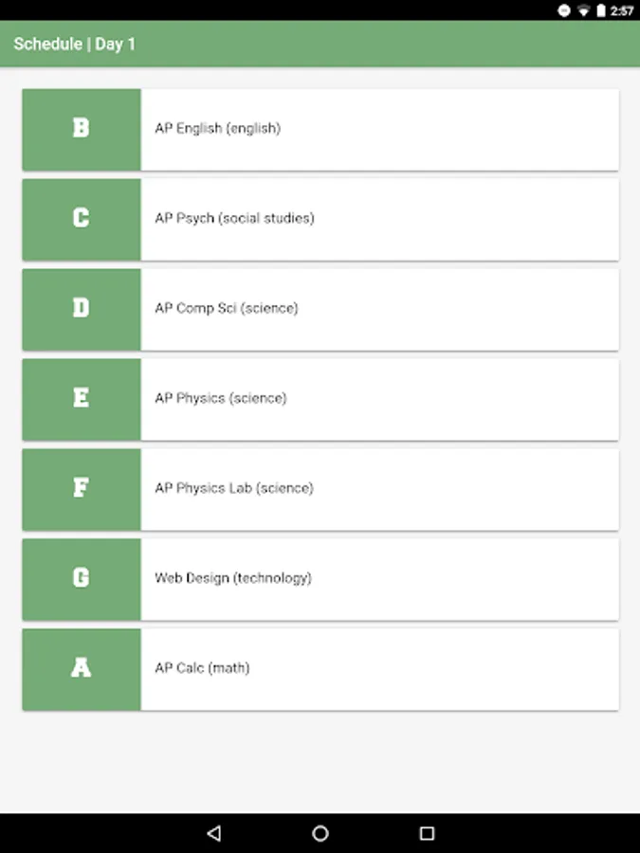Viewport: 640px width, 853px height.
Task: Tap the B period letter block
Action: [x=82, y=129]
